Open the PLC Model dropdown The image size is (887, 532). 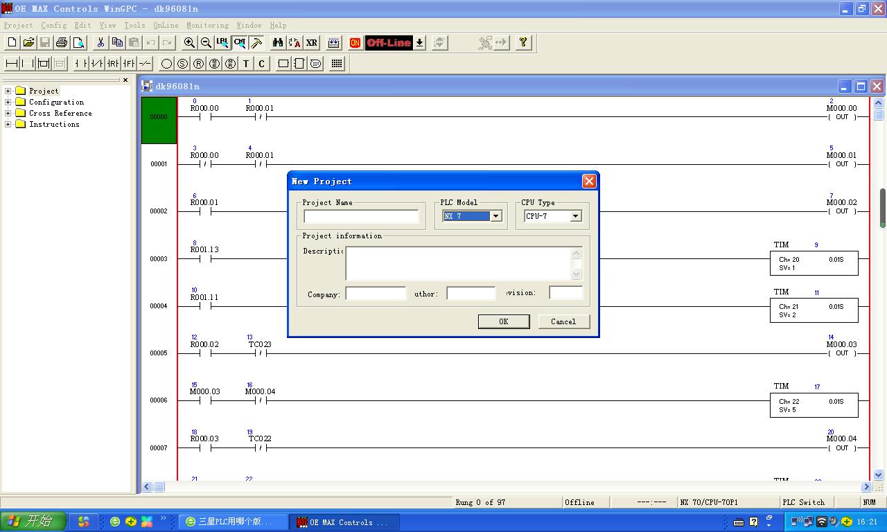(495, 216)
